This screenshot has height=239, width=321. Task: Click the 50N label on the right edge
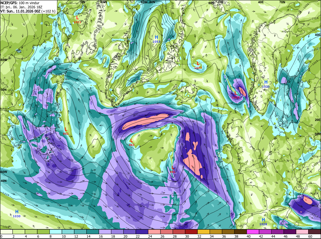click(x=317, y=134)
